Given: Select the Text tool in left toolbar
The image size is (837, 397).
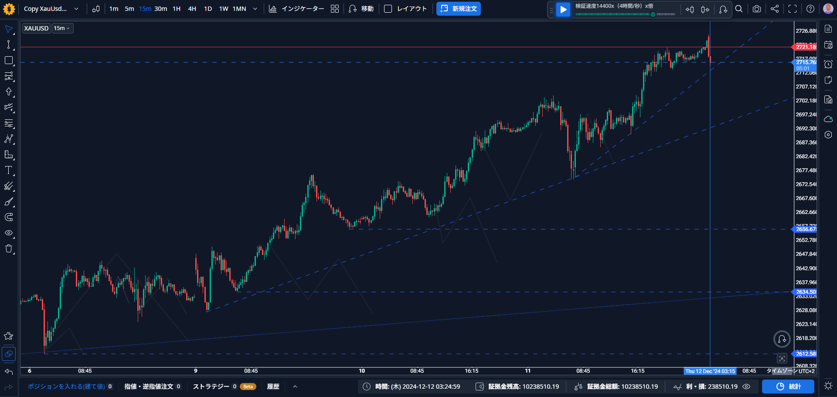Looking at the screenshot, I should (x=8, y=170).
